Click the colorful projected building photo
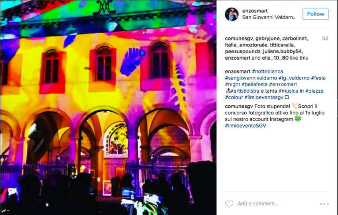 (x=108, y=107)
